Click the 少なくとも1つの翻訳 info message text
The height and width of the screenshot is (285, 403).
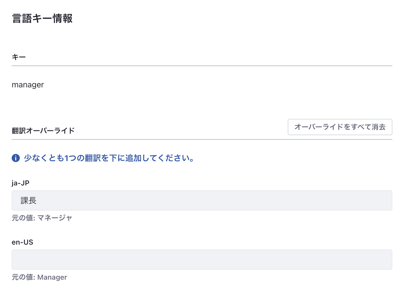click(x=109, y=158)
